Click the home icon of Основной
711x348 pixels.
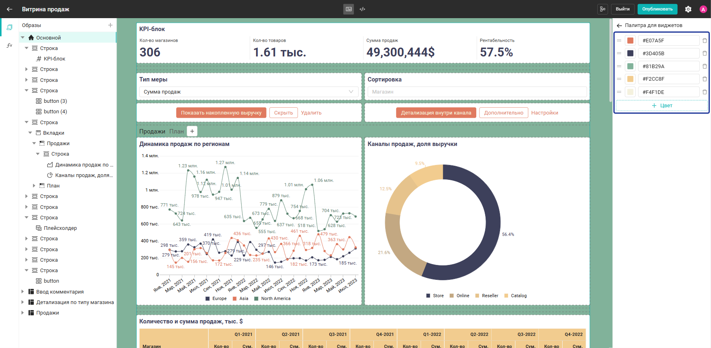[31, 38]
